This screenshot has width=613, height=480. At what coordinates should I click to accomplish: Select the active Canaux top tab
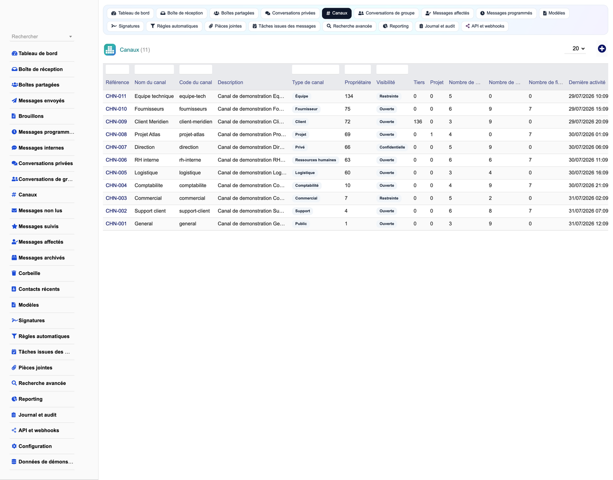[337, 13]
